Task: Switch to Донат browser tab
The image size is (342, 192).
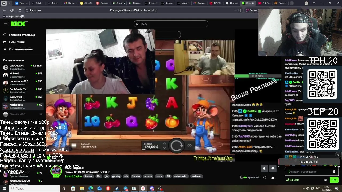Action: pos(102,3)
